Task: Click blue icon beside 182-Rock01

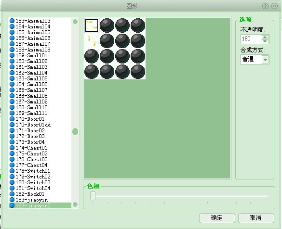Action: coord(12,194)
